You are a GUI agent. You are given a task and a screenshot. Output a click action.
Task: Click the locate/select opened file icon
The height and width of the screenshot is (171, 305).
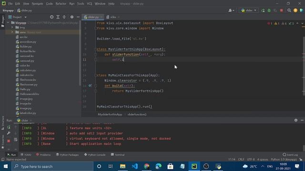point(52,17)
